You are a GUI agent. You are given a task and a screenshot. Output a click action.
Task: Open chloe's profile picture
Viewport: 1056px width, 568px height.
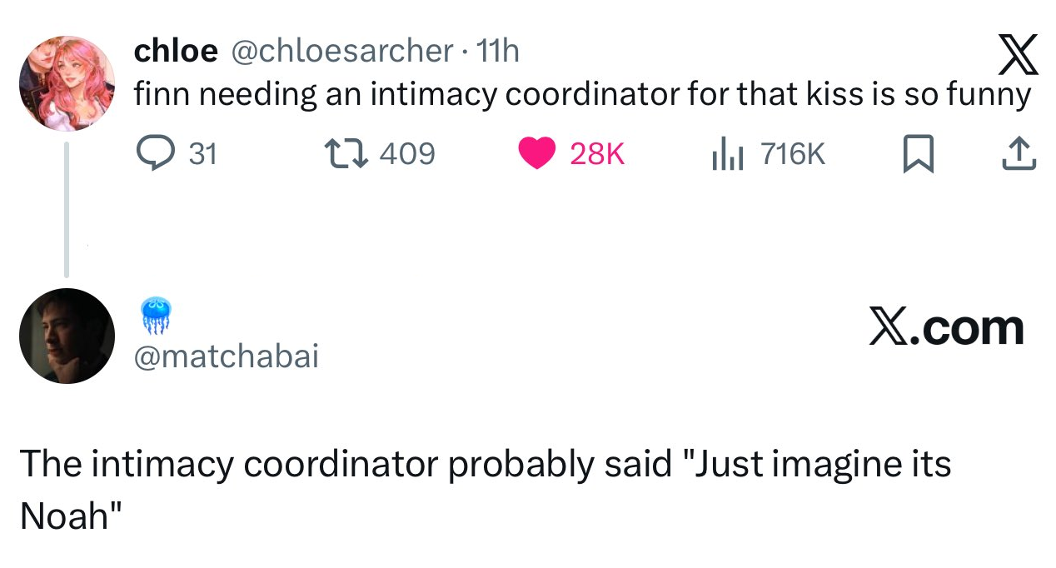click(x=66, y=83)
